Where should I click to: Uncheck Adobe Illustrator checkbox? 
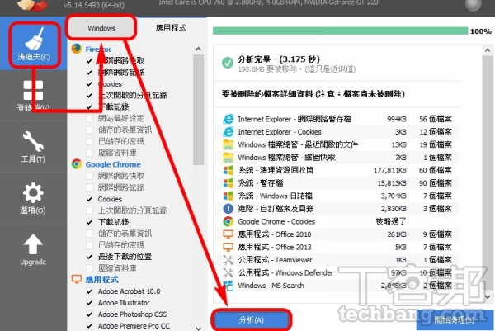[90, 303]
